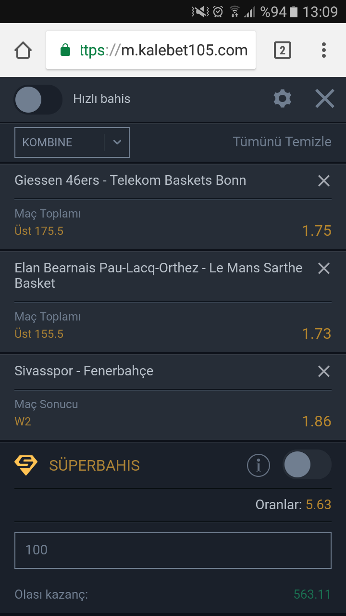Remove Elan Bearnais Pau bet from slip
Viewport: 346px width, 616px height.
point(324,268)
